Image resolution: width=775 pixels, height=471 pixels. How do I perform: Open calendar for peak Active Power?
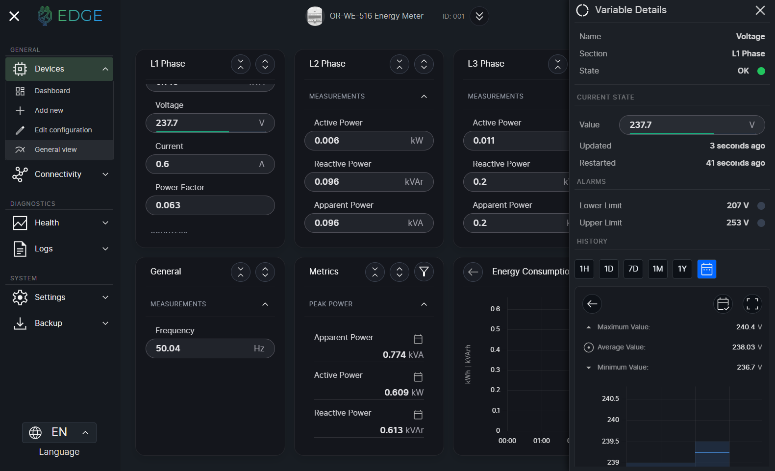coord(418,377)
